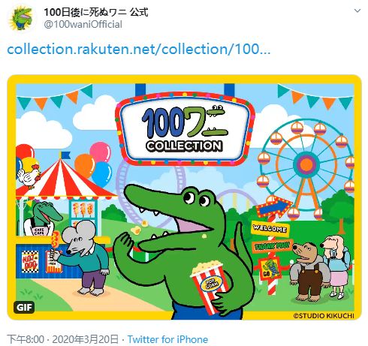Image resolution: width=368 pixels, height=346 pixels.
Task: Click the 100ワニ COLLECTION sign in the image
Action: [x=185, y=129]
